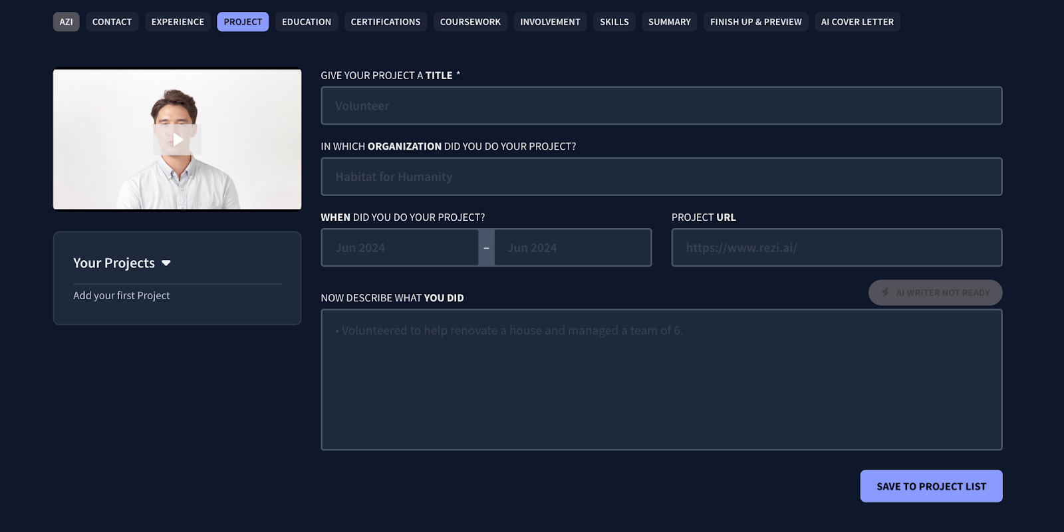This screenshot has height=532, width=1064.
Task: Go to the Contact tab
Action: [112, 22]
